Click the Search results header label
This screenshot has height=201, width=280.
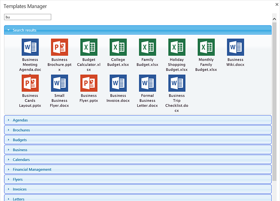[25, 30]
